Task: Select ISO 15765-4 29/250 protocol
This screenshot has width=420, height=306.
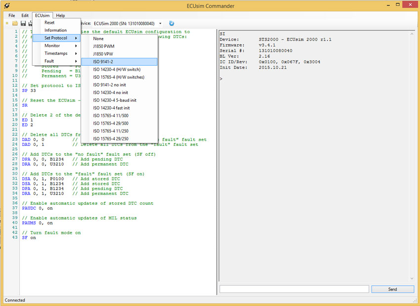Action: pos(119,139)
